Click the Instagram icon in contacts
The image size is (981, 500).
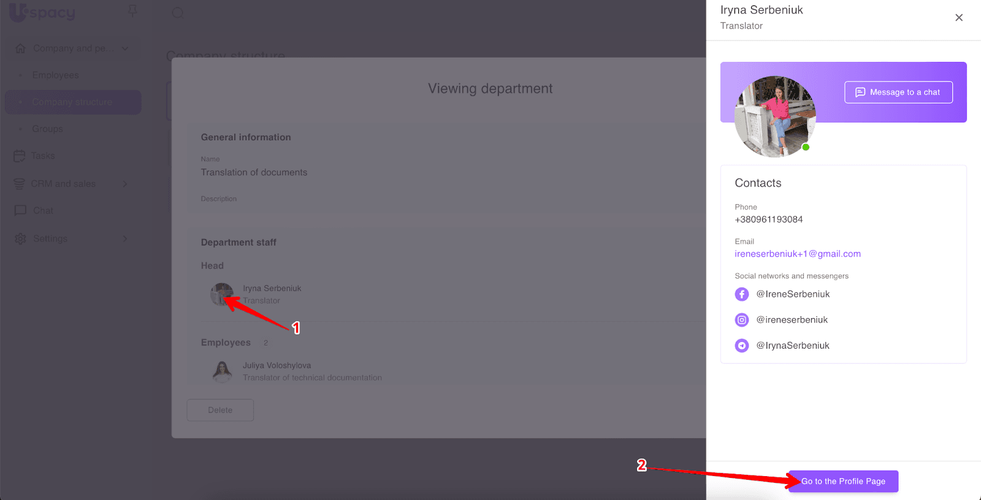(741, 320)
